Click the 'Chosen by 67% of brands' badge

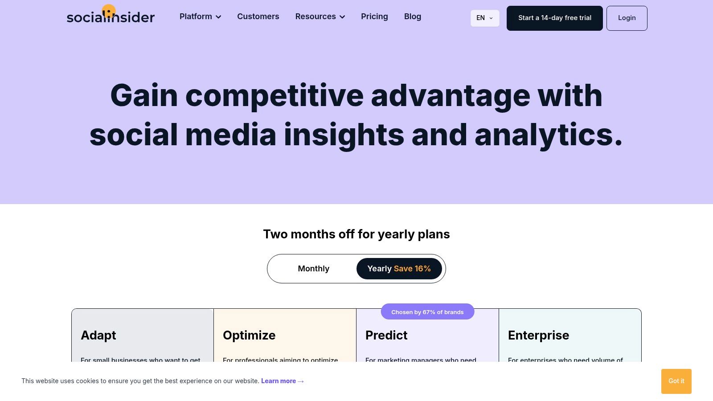427,312
